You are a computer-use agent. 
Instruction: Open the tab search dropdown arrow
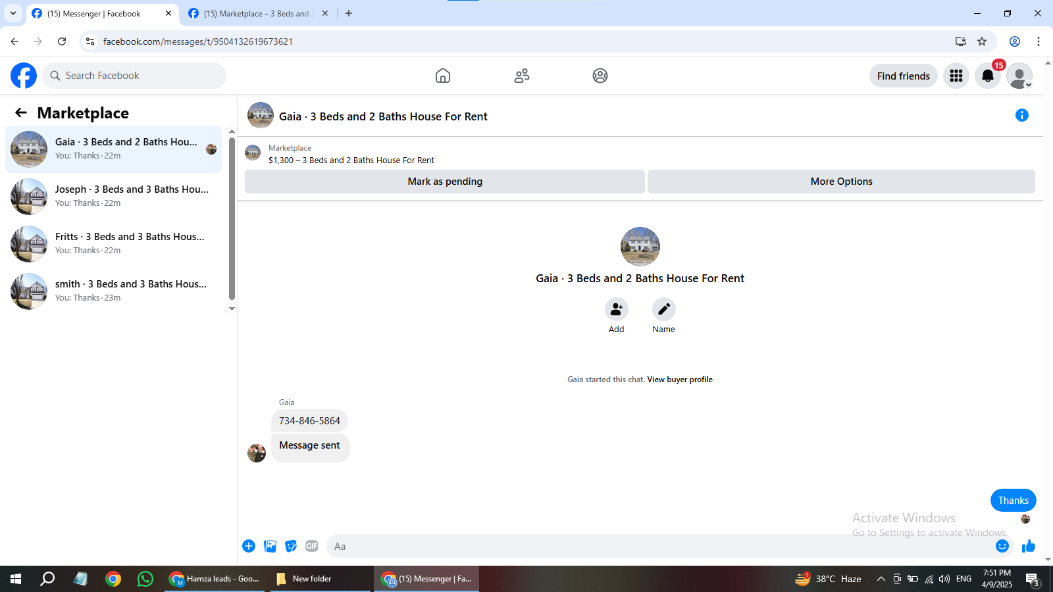tap(13, 13)
